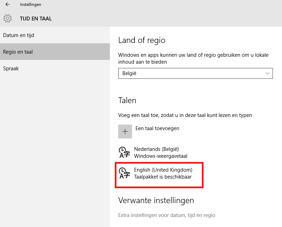
Task: Click the Talen section heading
Action: pyautogui.click(x=127, y=100)
